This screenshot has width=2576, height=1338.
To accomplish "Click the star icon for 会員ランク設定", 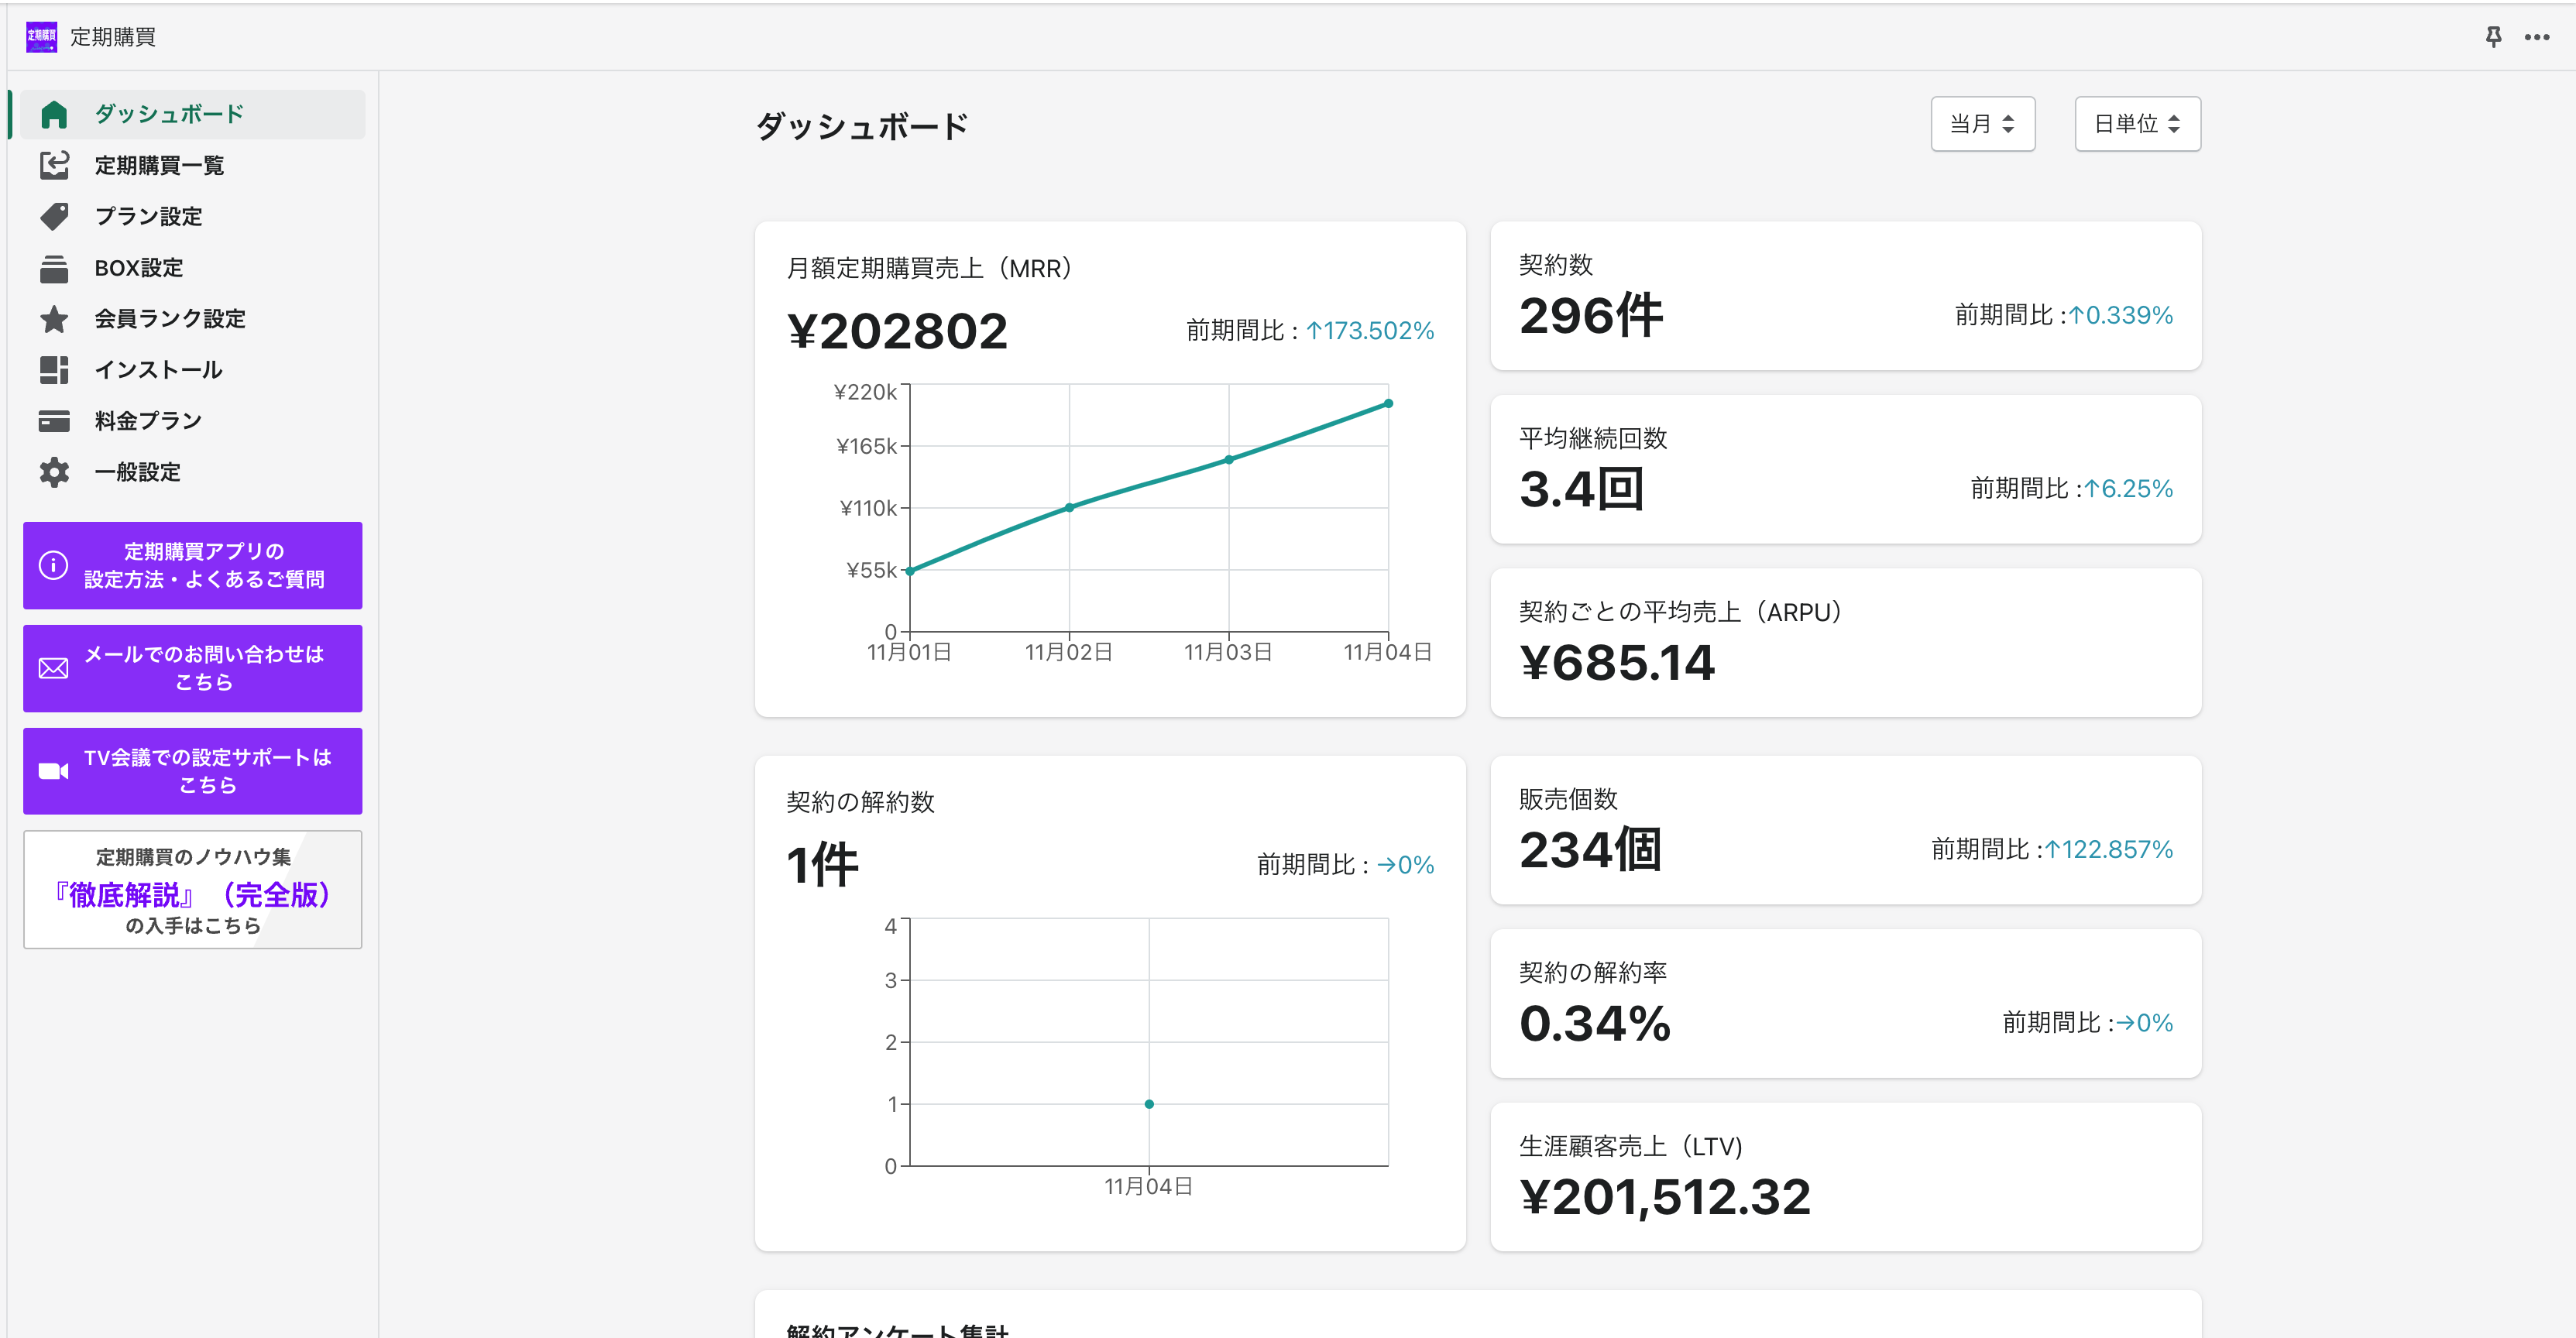I will [54, 319].
